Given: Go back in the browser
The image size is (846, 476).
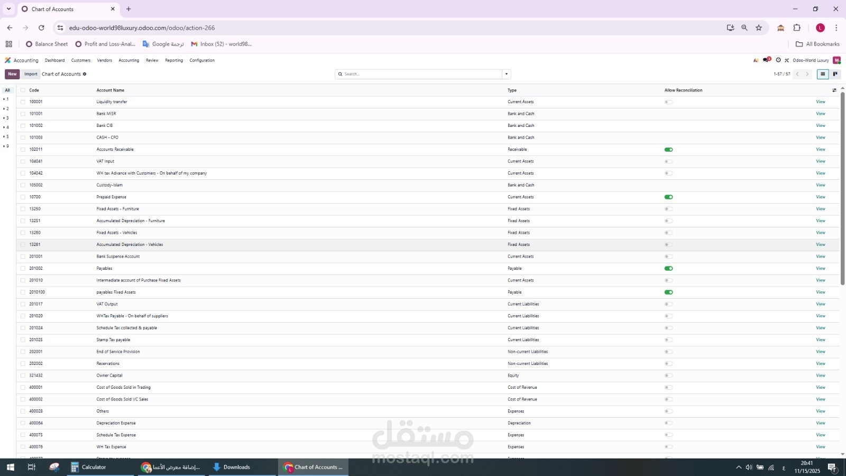Looking at the screenshot, I should pyautogui.click(x=10, y=28).
